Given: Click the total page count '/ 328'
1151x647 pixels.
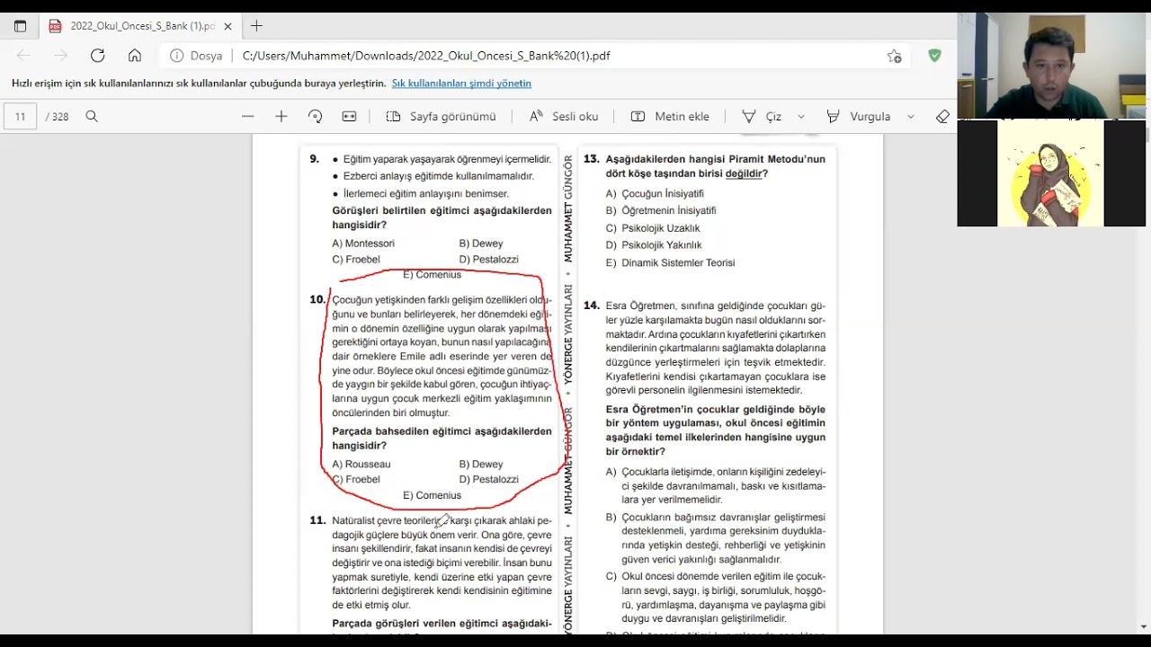Looking at the screenshot, I should pos(58,117).
